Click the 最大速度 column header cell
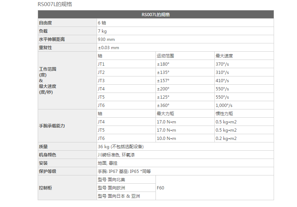 tap(224, 56)
